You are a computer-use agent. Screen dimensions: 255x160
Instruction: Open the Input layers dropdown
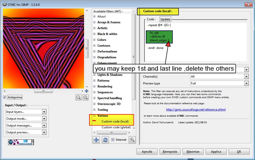coord(26,112)
